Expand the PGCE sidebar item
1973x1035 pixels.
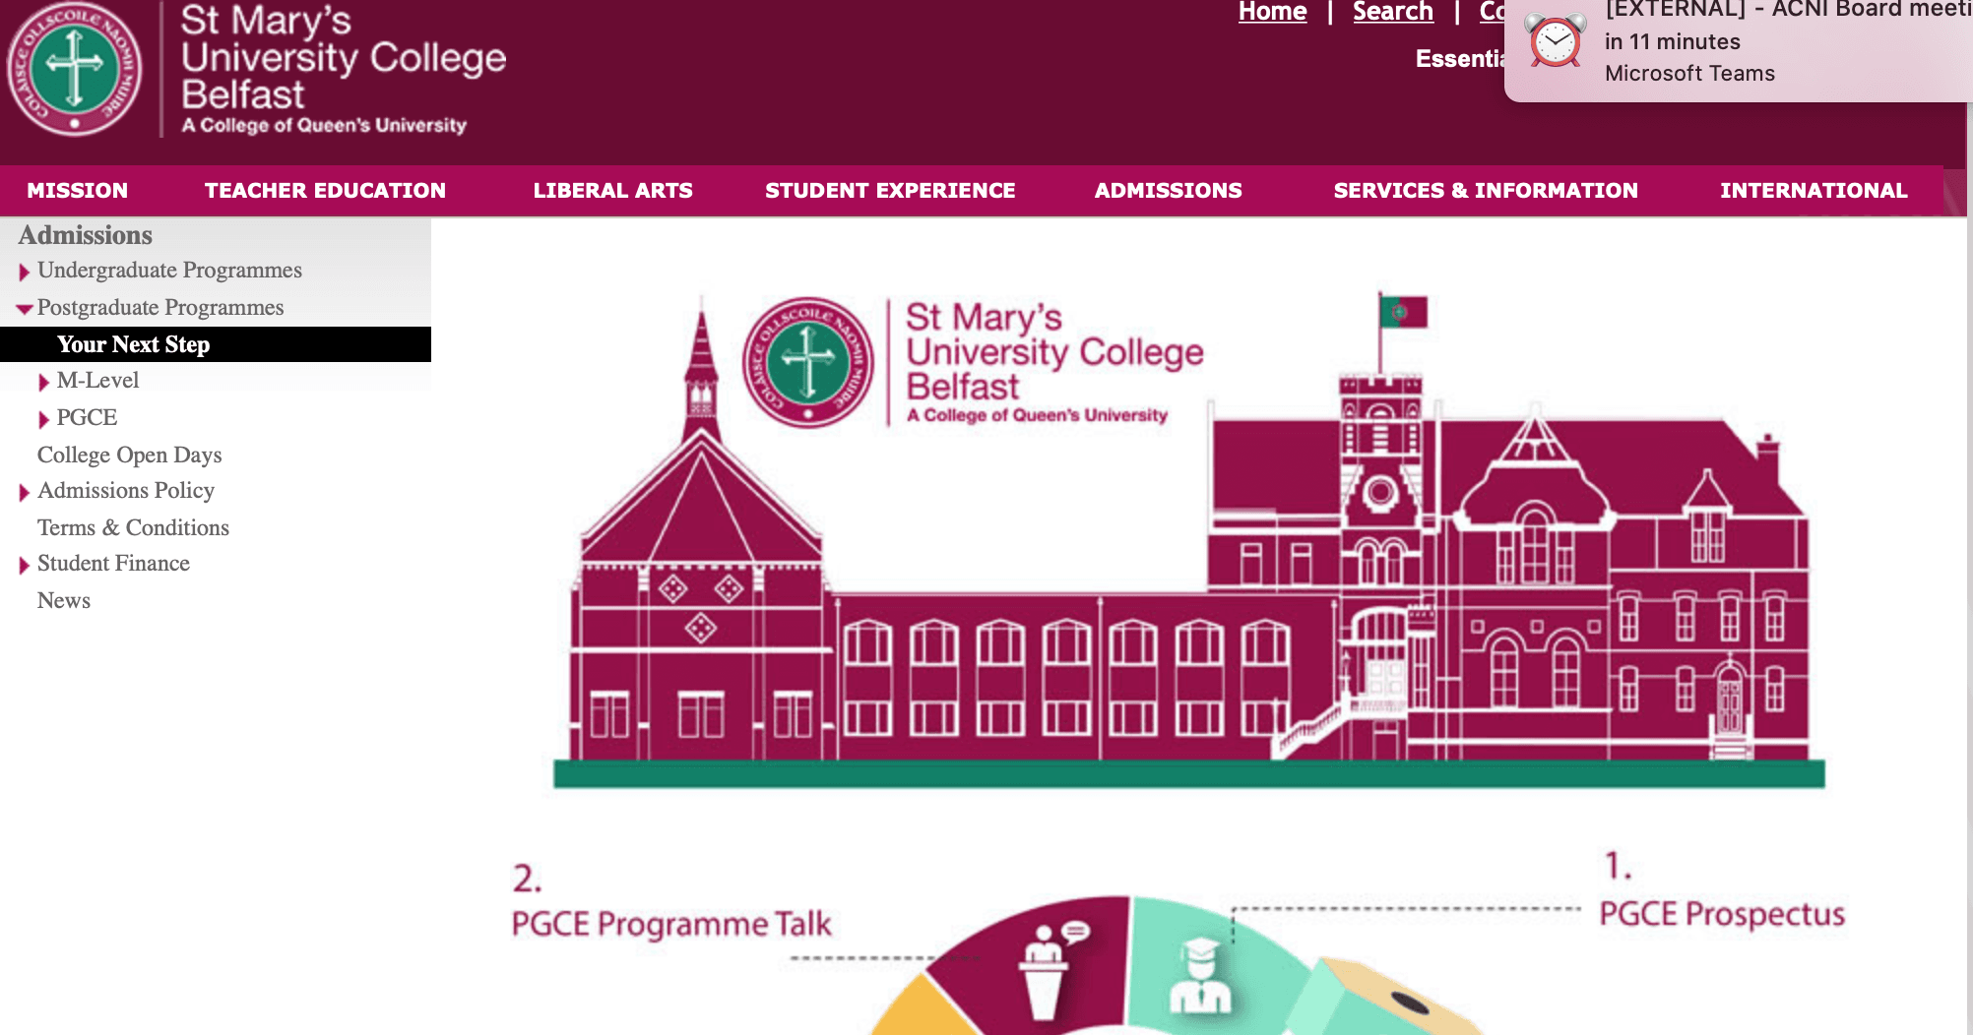pyautogui.click(x=43, y=419)
